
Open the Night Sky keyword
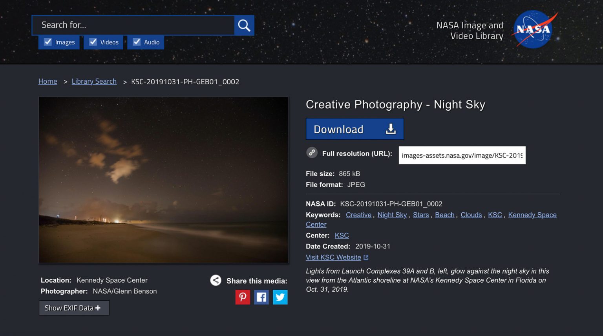coord(392,215)
